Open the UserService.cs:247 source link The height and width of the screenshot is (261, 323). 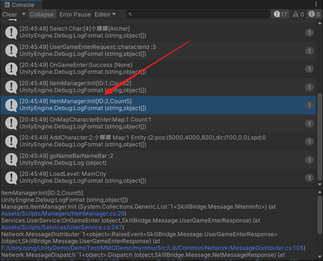tap(62, 227)
